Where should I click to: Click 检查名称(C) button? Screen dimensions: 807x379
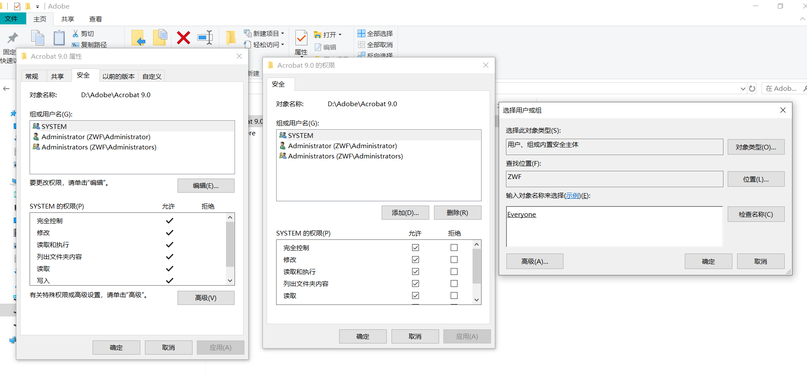(x=756, y=214)
